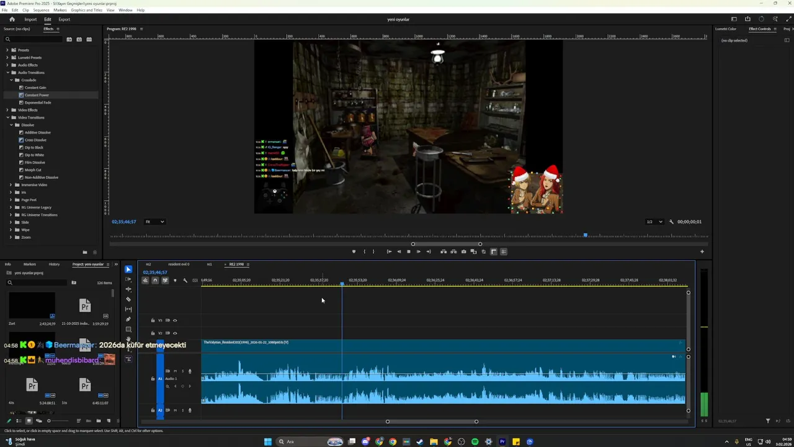Open the Fit zoom level dropdown
Screen dimensions: 794x447
tap(154, 222)
